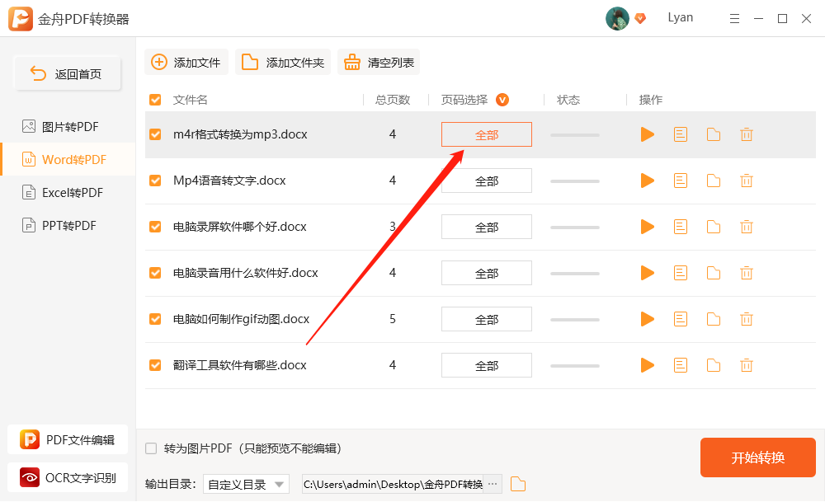Open the 页码选择 orange dropdown arrow
Viewport: 825px width, 502px height.
(502, 100)
